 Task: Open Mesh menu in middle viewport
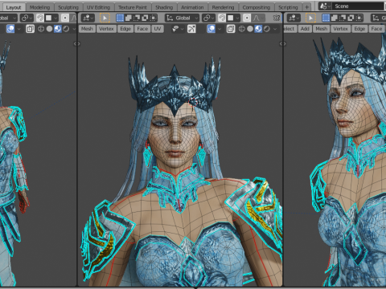coord(87,29)
